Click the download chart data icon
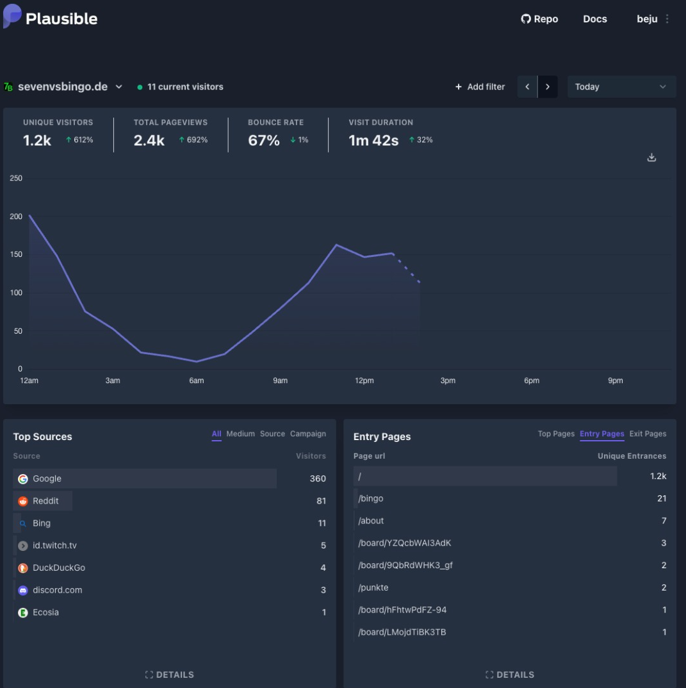This screenshot has height=688, width=686. (x=651, y=157)
